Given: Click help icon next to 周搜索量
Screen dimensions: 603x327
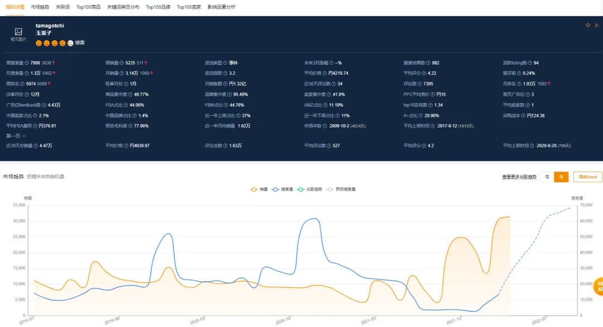Looking at the screenshot, I should [27, 63].
